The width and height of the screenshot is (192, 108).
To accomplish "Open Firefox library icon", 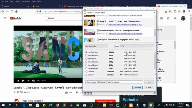I will click(170, 11).
